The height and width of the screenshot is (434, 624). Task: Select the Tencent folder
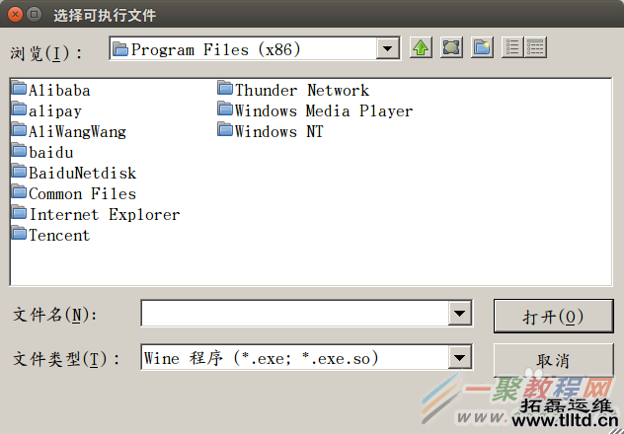coord(57,236)
